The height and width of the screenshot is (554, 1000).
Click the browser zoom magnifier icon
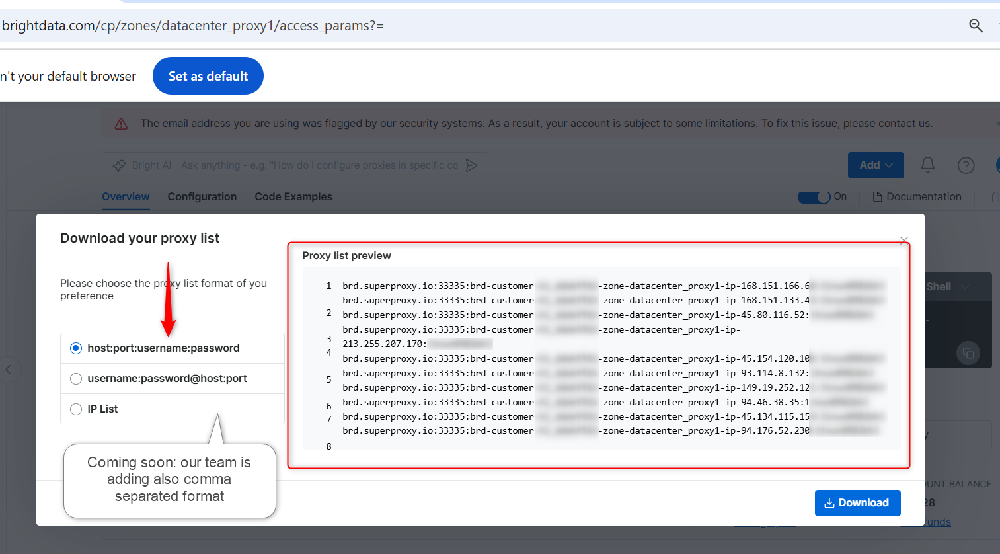976,26
